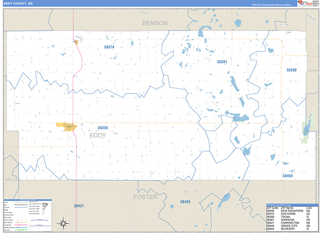
Task: Click the green line sample in legend
Action: coord(21,230)
